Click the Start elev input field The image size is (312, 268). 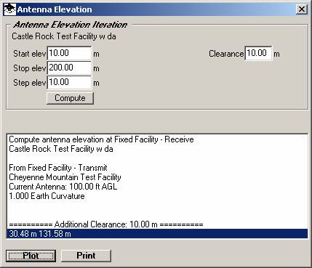coord(69,53)
